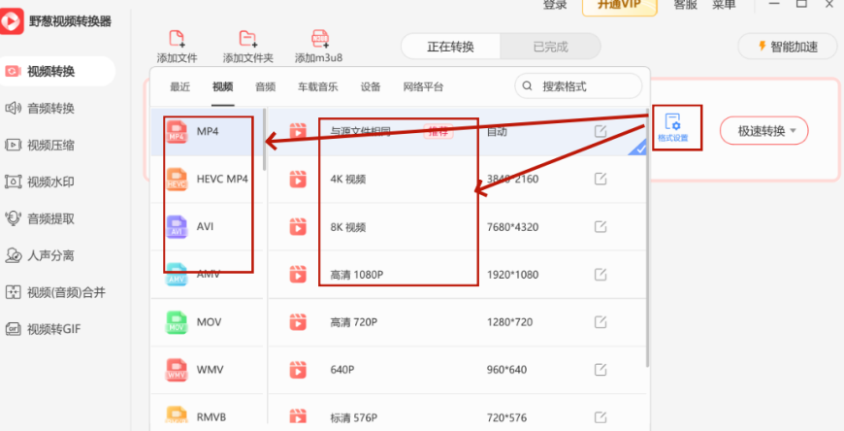Click the 搜索格式 search field
This screenshot has height=431, width=844.
pos(578,86)
